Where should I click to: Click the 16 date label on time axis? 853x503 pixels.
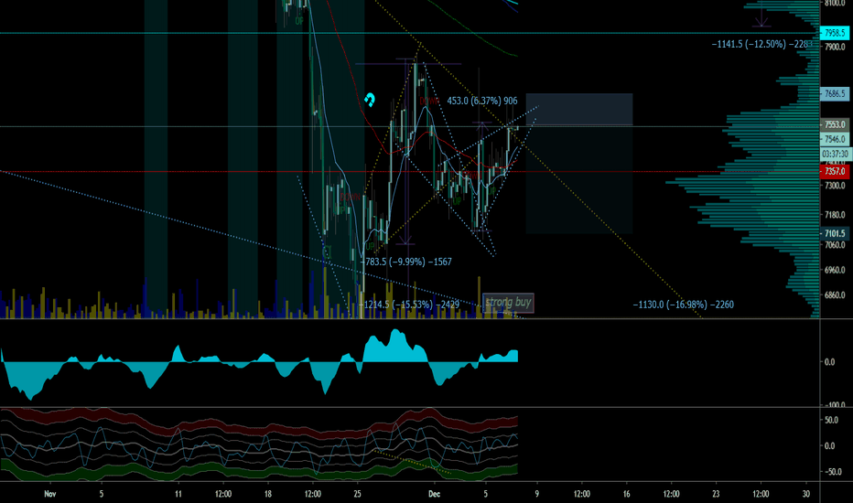click(x=627, y=494)
